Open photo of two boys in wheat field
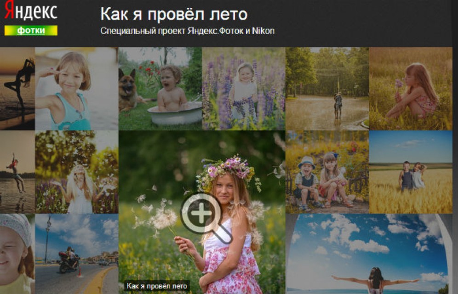This screenshot has height=294, width=458. point(410,172)
